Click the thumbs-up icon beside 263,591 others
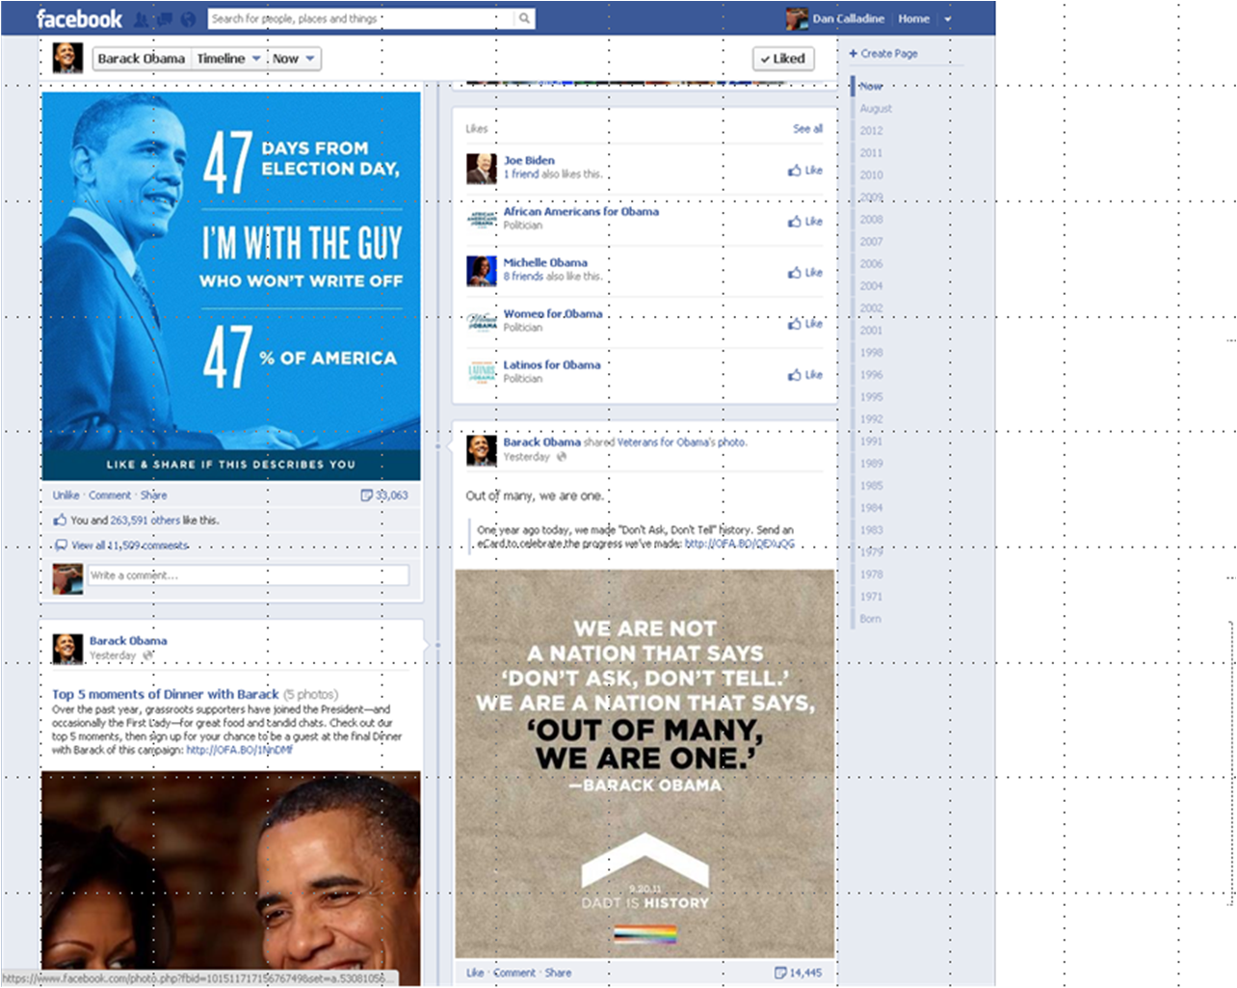The image size is (1237, 988). pyautogui.click(x=60, y=521)
